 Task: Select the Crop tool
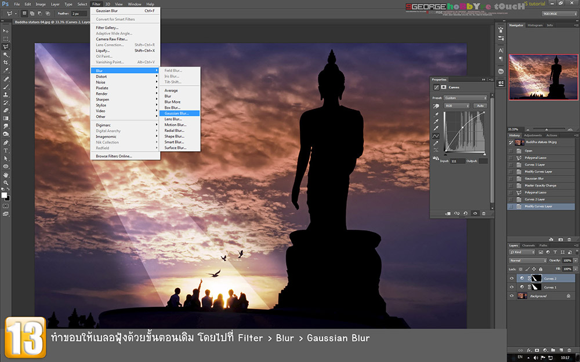[6, 63]
